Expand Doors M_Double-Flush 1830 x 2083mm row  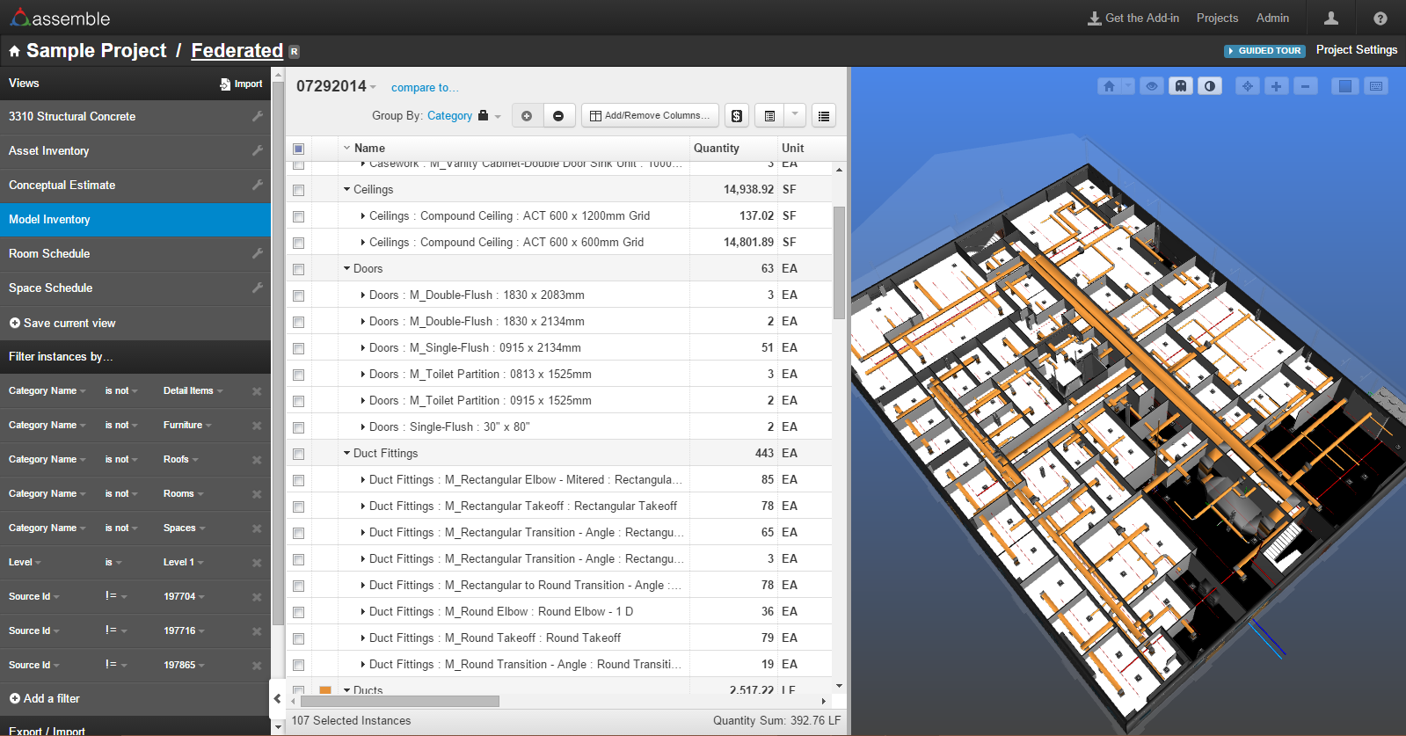[363, 295]
